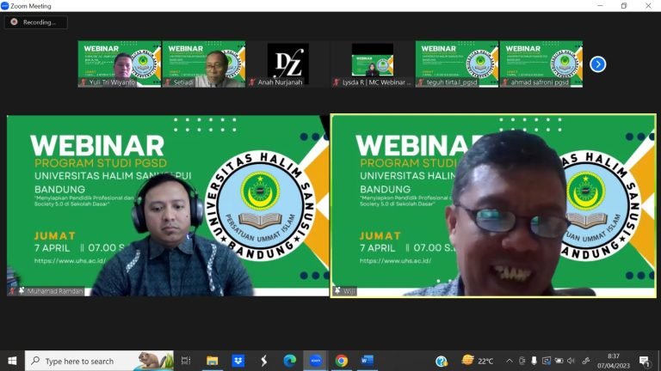Click Wiji's active speaker video
Screen dimensions: 661x371
point(493,206)
